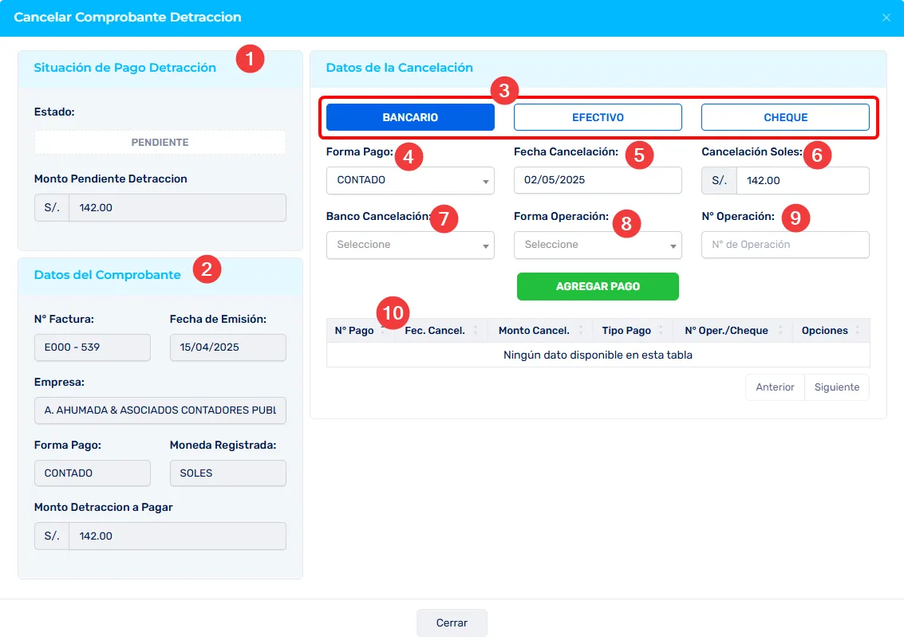Sort table by N° Oper./Cheque column

(x=726, y=331)
